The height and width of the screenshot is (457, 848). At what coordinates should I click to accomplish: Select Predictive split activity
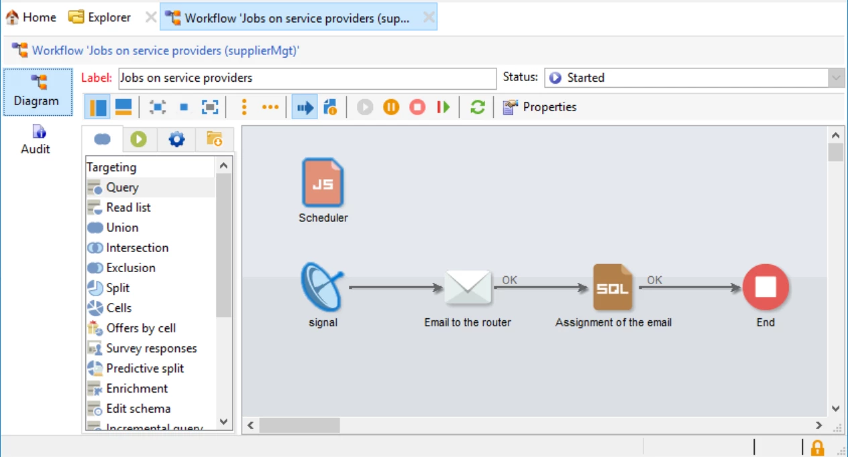coord(150,369)
